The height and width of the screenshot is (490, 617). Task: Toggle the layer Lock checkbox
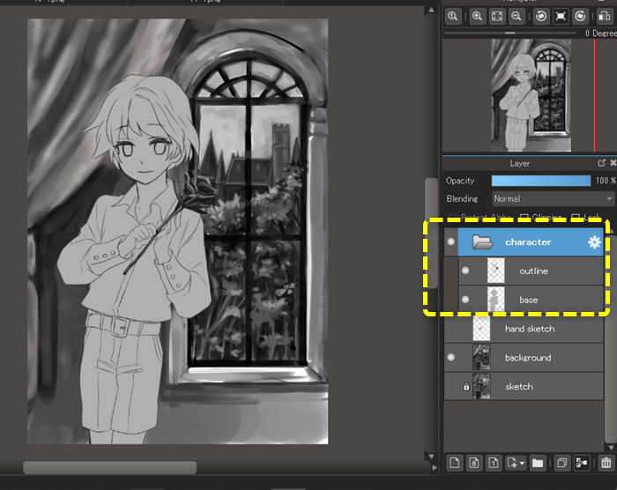point(576,218)
